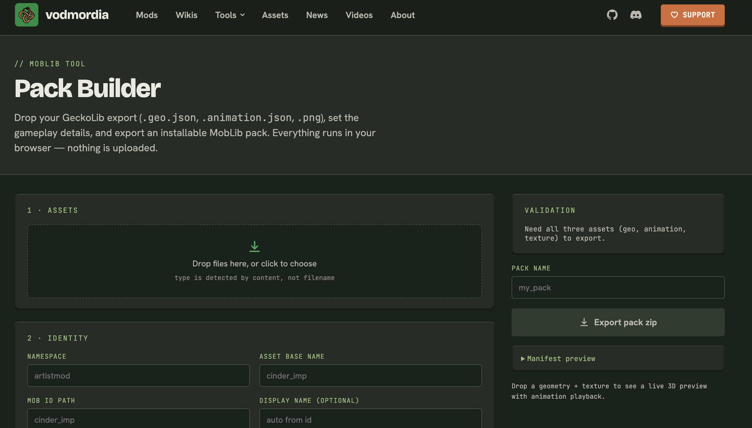The width and height of the screenshot is (752, 428).
Task: Click 'Need all three assets' validation message
Action: 605,234
